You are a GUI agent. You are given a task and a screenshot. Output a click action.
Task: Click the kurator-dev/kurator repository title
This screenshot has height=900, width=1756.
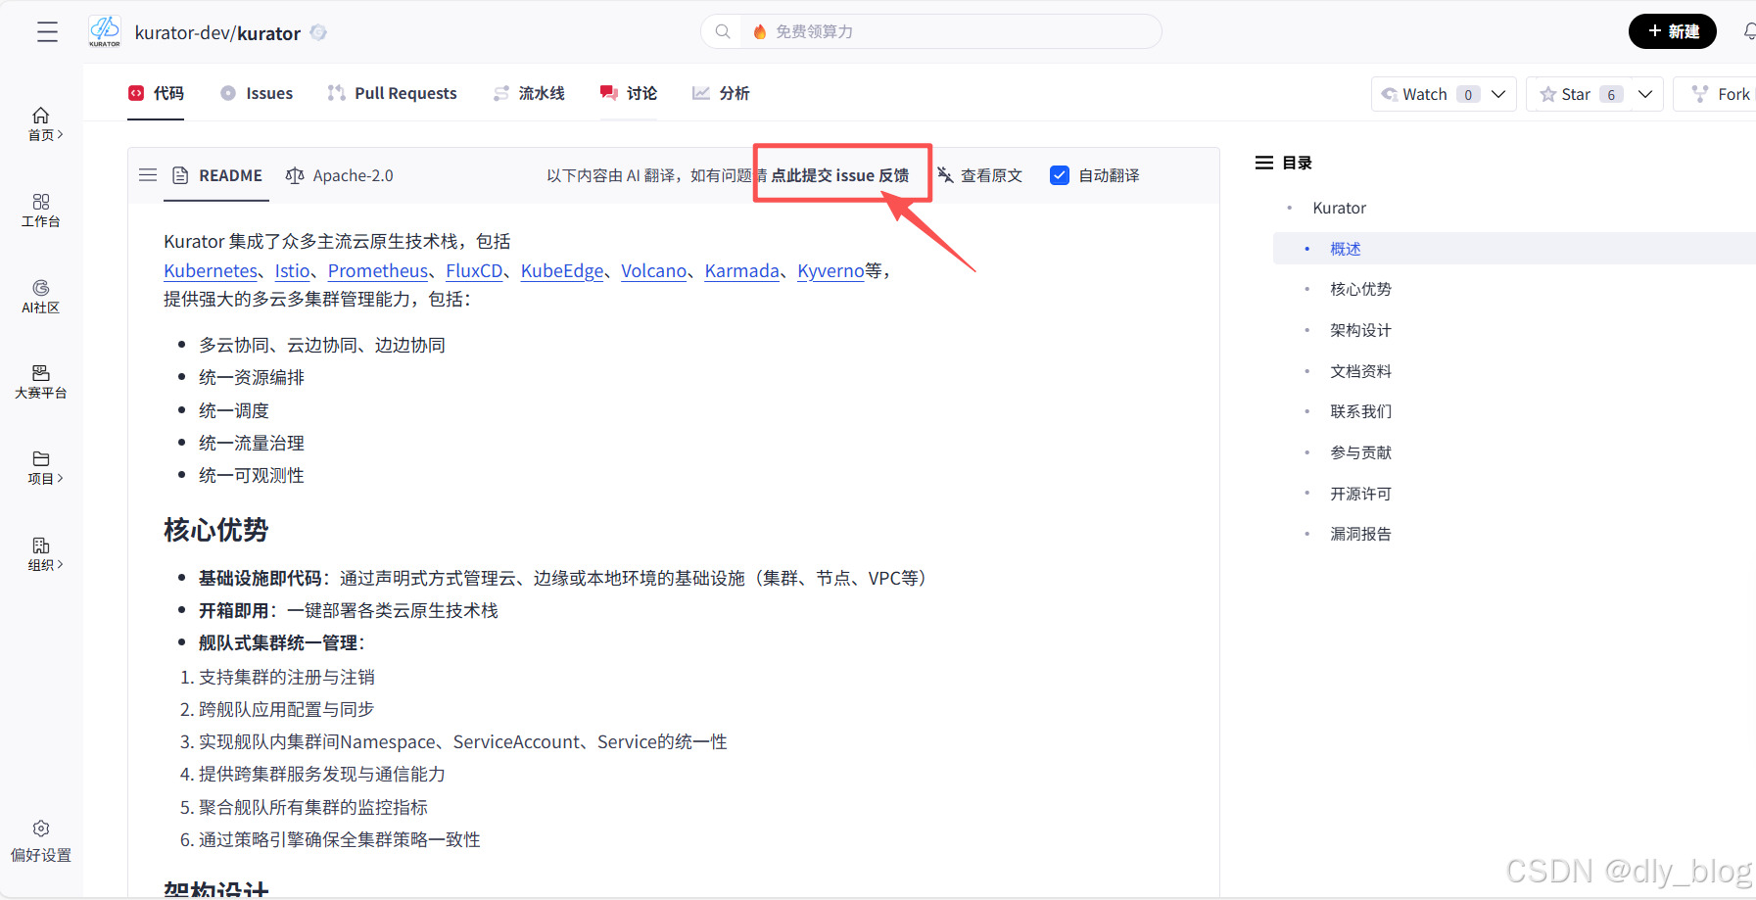[217, 33]
